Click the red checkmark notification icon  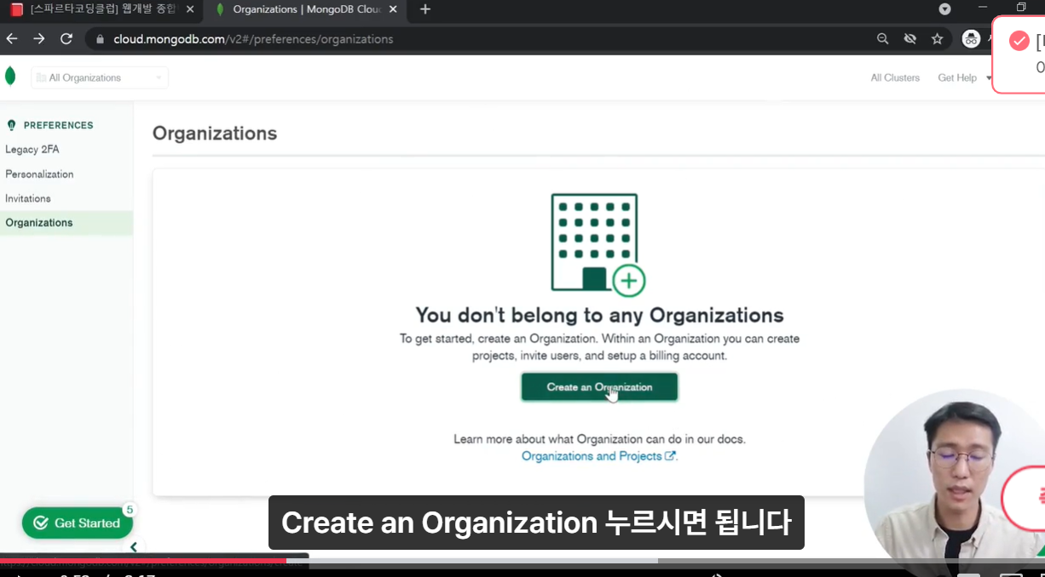pyautogui.click(x=1019, y=41)
